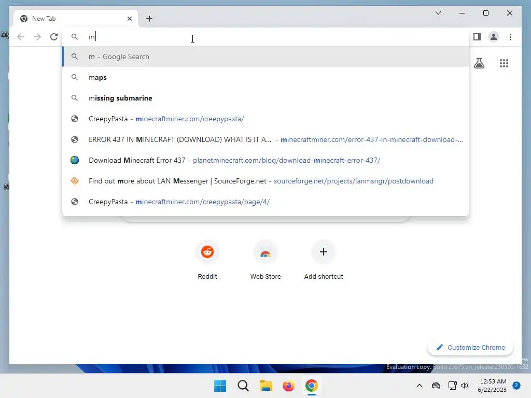Open the LAN Messenger SourceForge suggestion
Viewport: 531px width, 398px height.
pos(265,181)
